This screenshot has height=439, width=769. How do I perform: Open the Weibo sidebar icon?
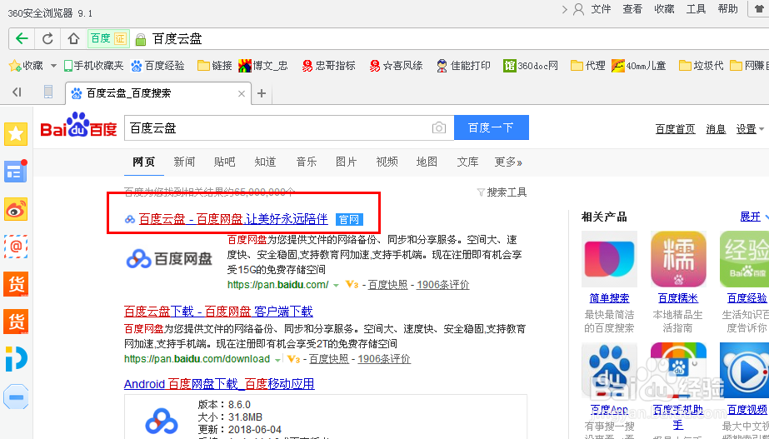(16, 209)
